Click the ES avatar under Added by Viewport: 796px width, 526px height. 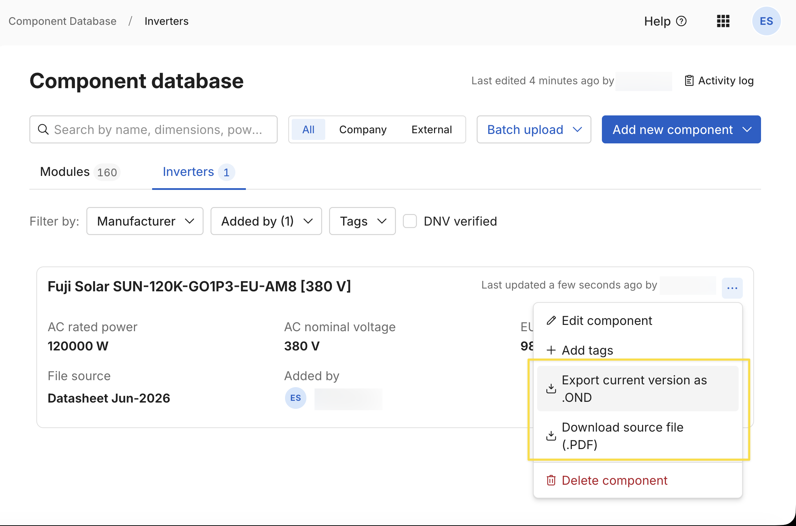click(296, 398)
